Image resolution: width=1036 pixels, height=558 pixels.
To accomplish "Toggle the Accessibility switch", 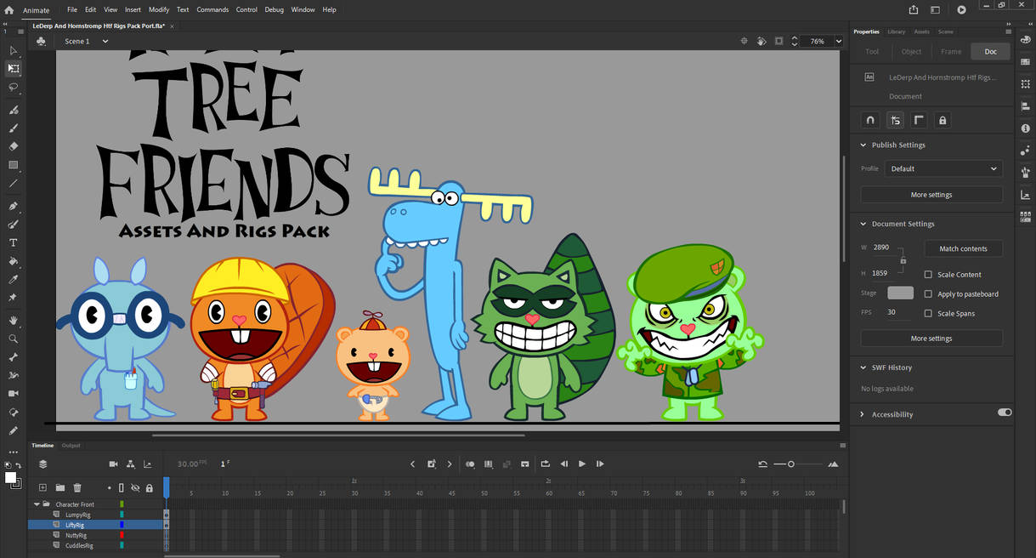I will pos(1005,413).
